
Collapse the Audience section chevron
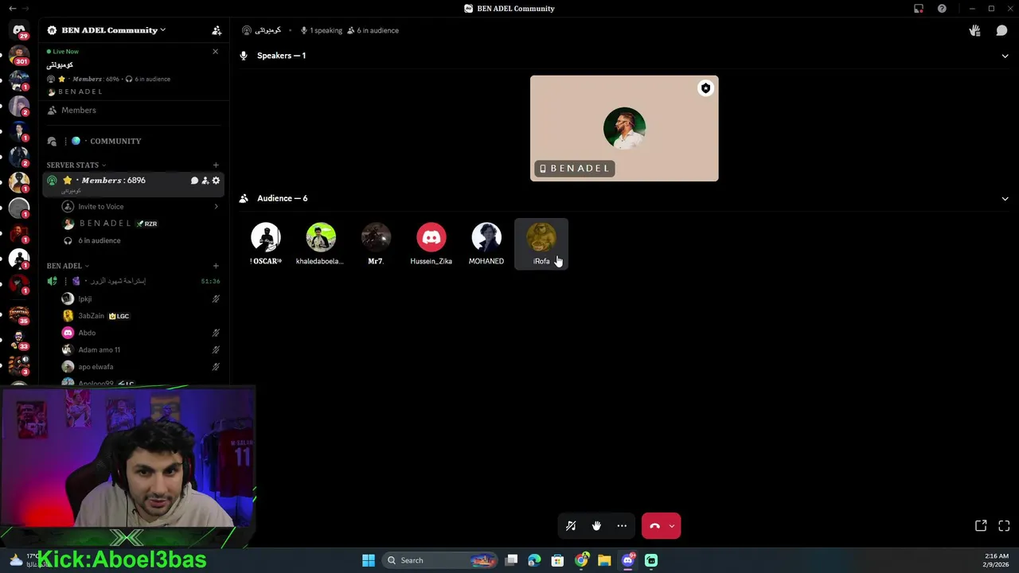[1005, 198]
